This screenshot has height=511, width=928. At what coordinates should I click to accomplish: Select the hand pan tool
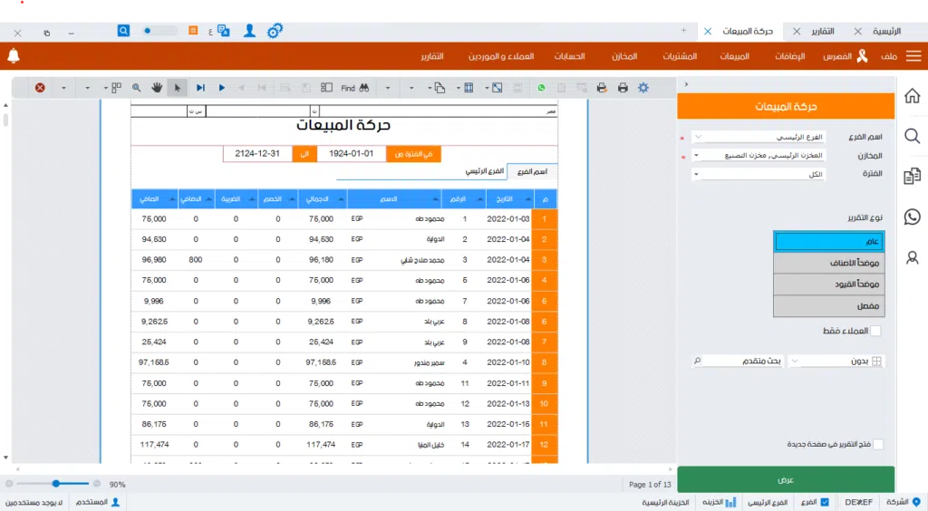click(156, 88)
